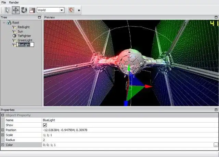This screenshot has width=219, height=157.
Task: Open the World coordinate space dropdown
Action: point(50,10)
